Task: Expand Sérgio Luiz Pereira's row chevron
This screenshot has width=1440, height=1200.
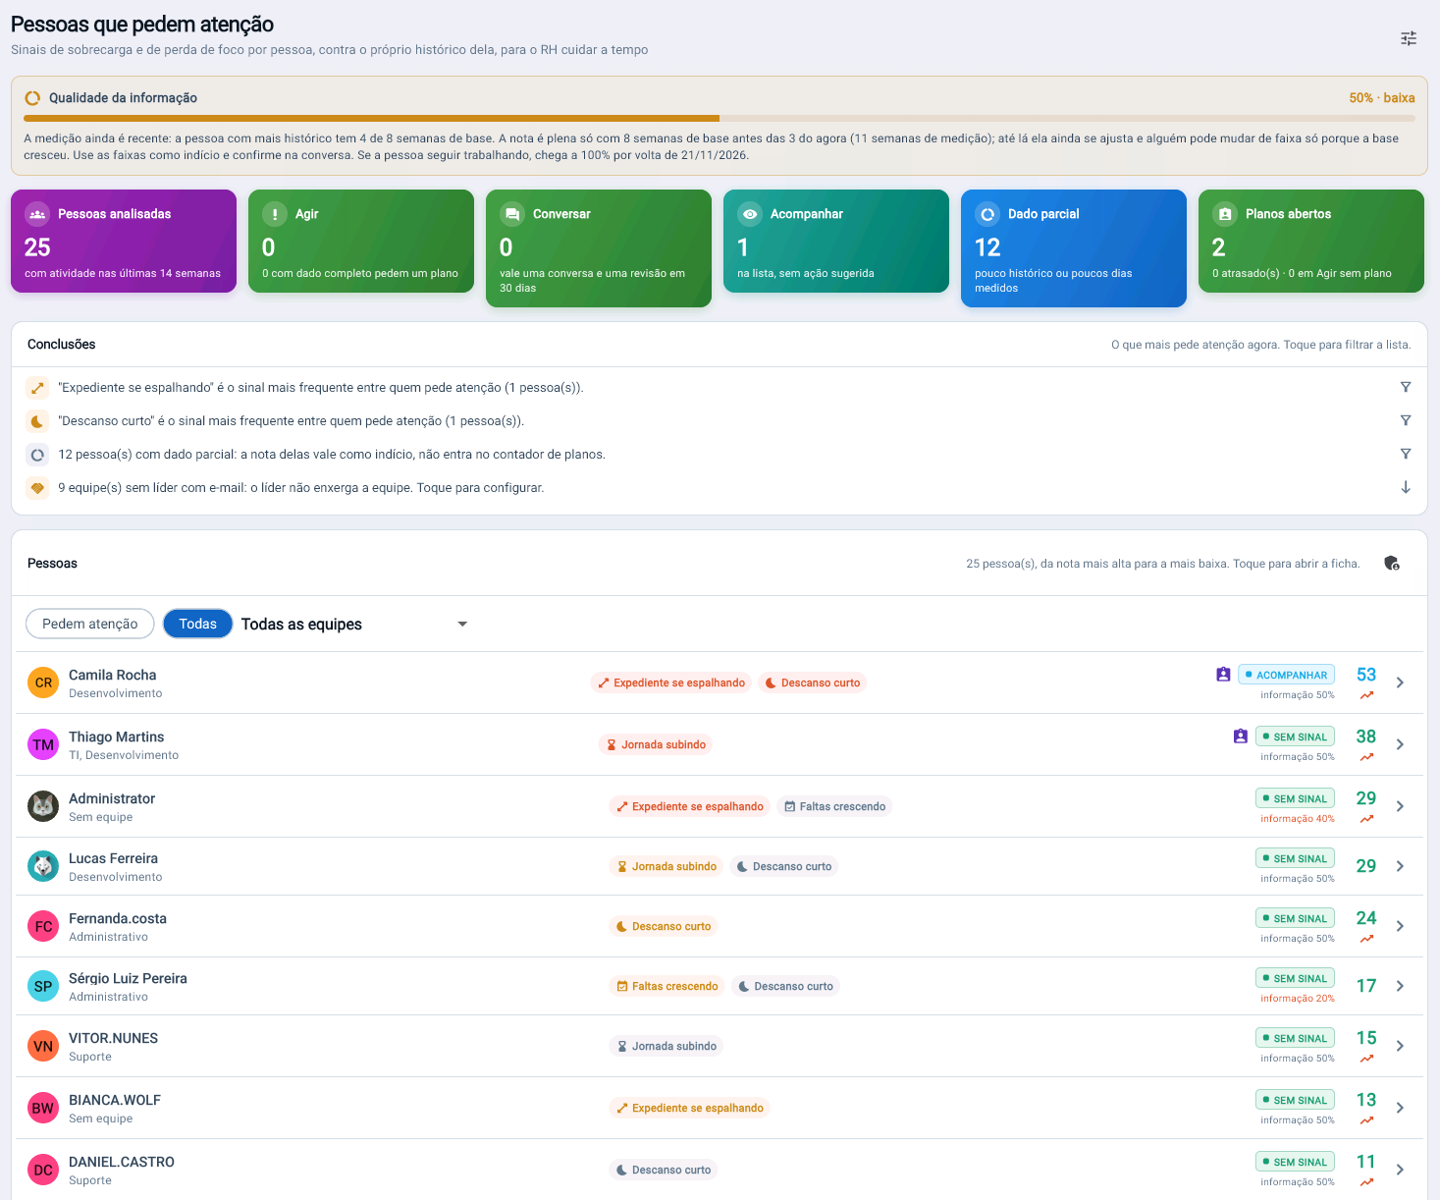Action: coord(1401,986)
